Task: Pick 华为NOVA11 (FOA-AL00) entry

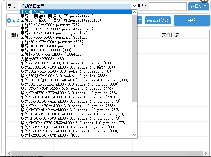Action: 76,106
